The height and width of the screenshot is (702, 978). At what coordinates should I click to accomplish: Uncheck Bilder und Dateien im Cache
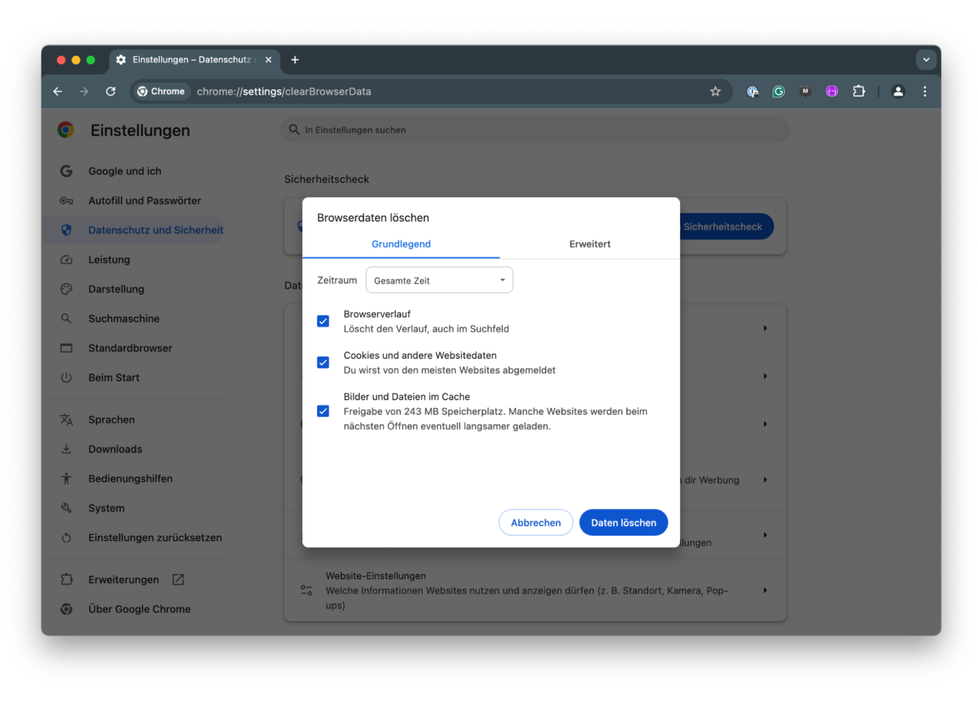click(323, 411)
